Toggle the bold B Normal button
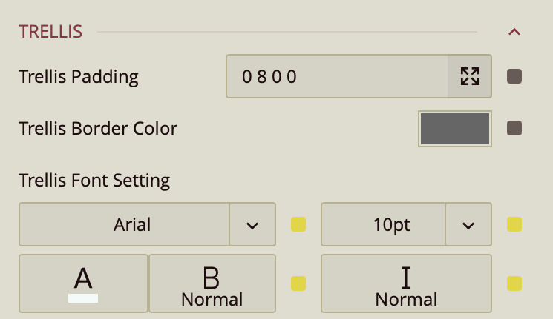 [212, 283]
